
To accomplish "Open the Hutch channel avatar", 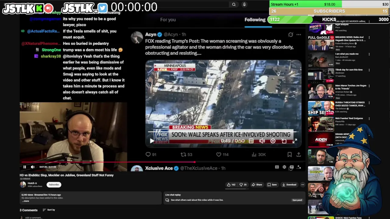I will click(23, 185).
